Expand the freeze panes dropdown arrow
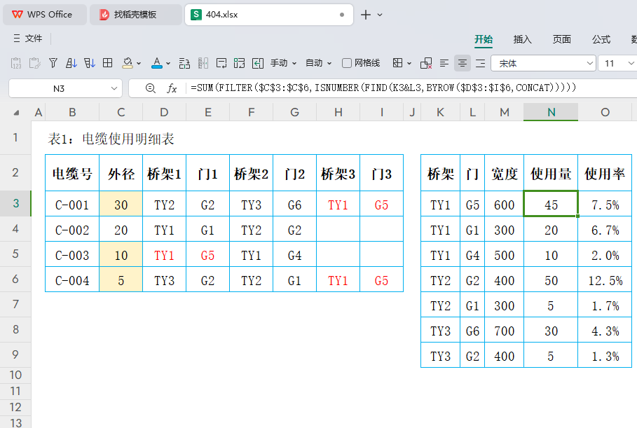The height and width of the screenshot is (428, 637). point(409,63)
